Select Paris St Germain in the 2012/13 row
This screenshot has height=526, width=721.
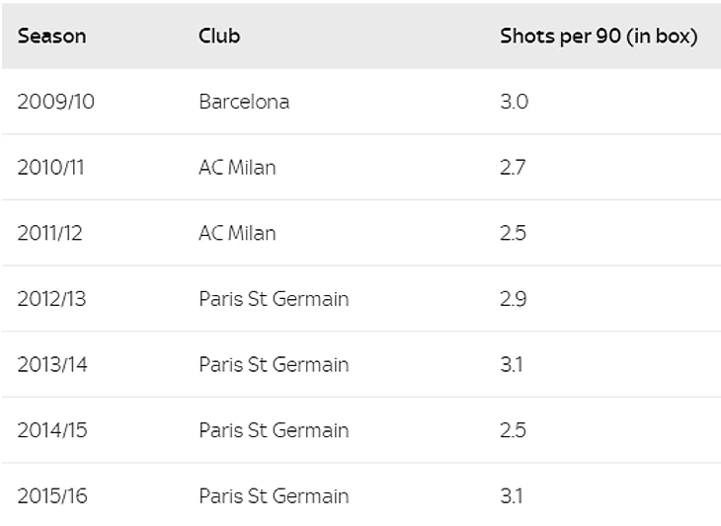pos(274,298)
